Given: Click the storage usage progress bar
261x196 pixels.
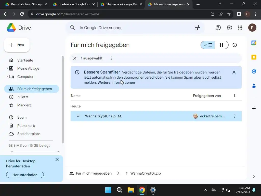Looking at the screenshot, I should pyautogui.click(x=31, y=140).
